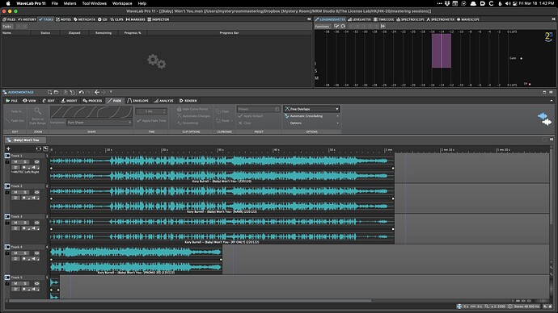Open the Meters menu in menu bar

(x=70, y=3)
